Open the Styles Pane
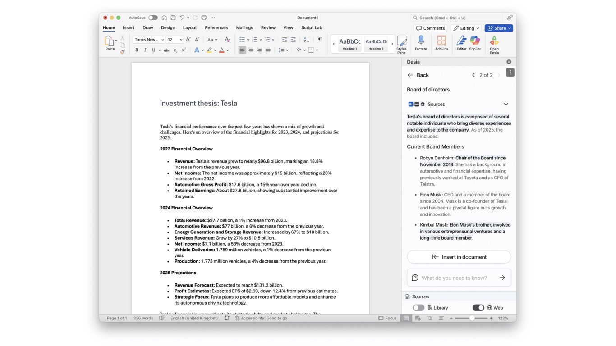This screenshot has width=616, height=346. pos(401,45)
